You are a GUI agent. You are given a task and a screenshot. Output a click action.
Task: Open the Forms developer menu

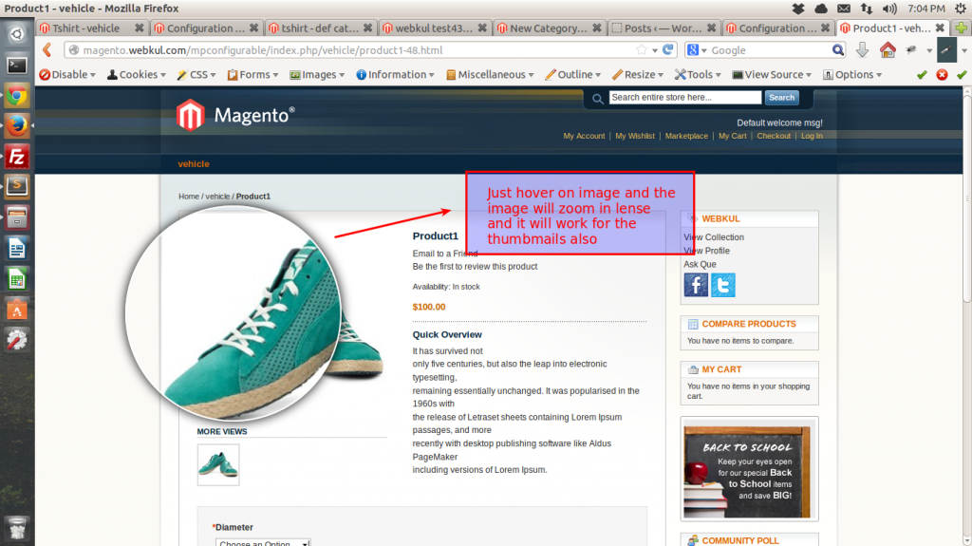coord(252,74)
